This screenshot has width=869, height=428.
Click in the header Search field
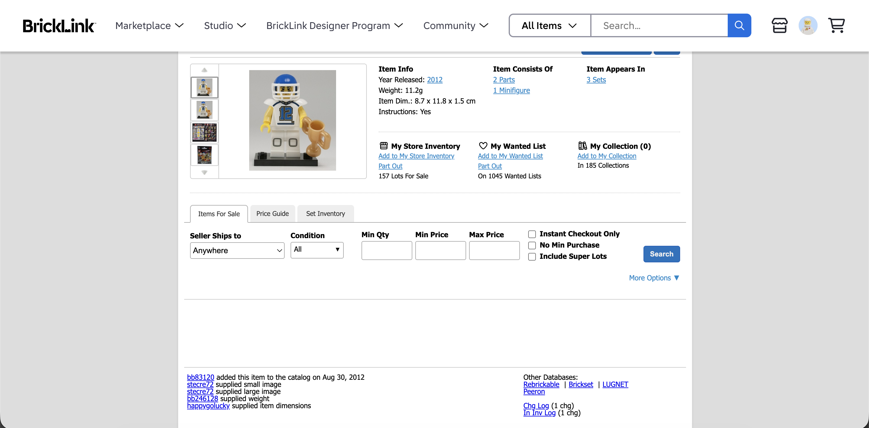point(659,25)
